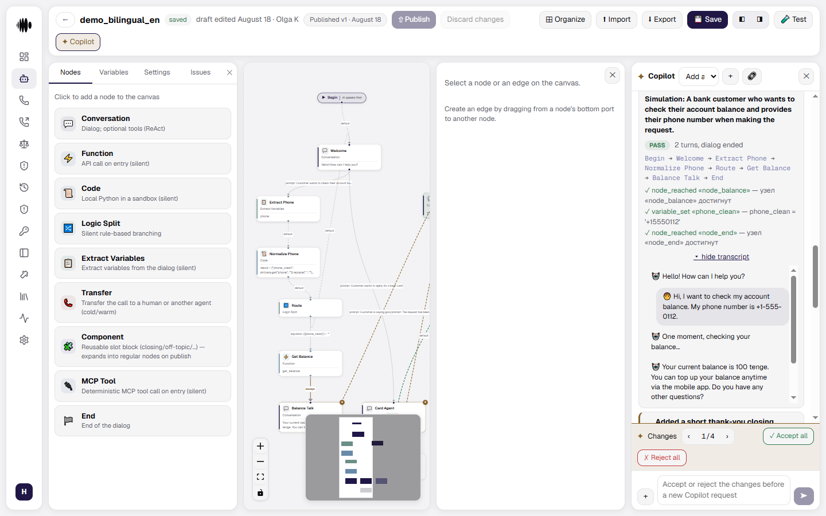The width and height of the screenshot is (826, 516).
Task: Open the outgoing call icon in sidebar
Action: click(x=24, y=122)
